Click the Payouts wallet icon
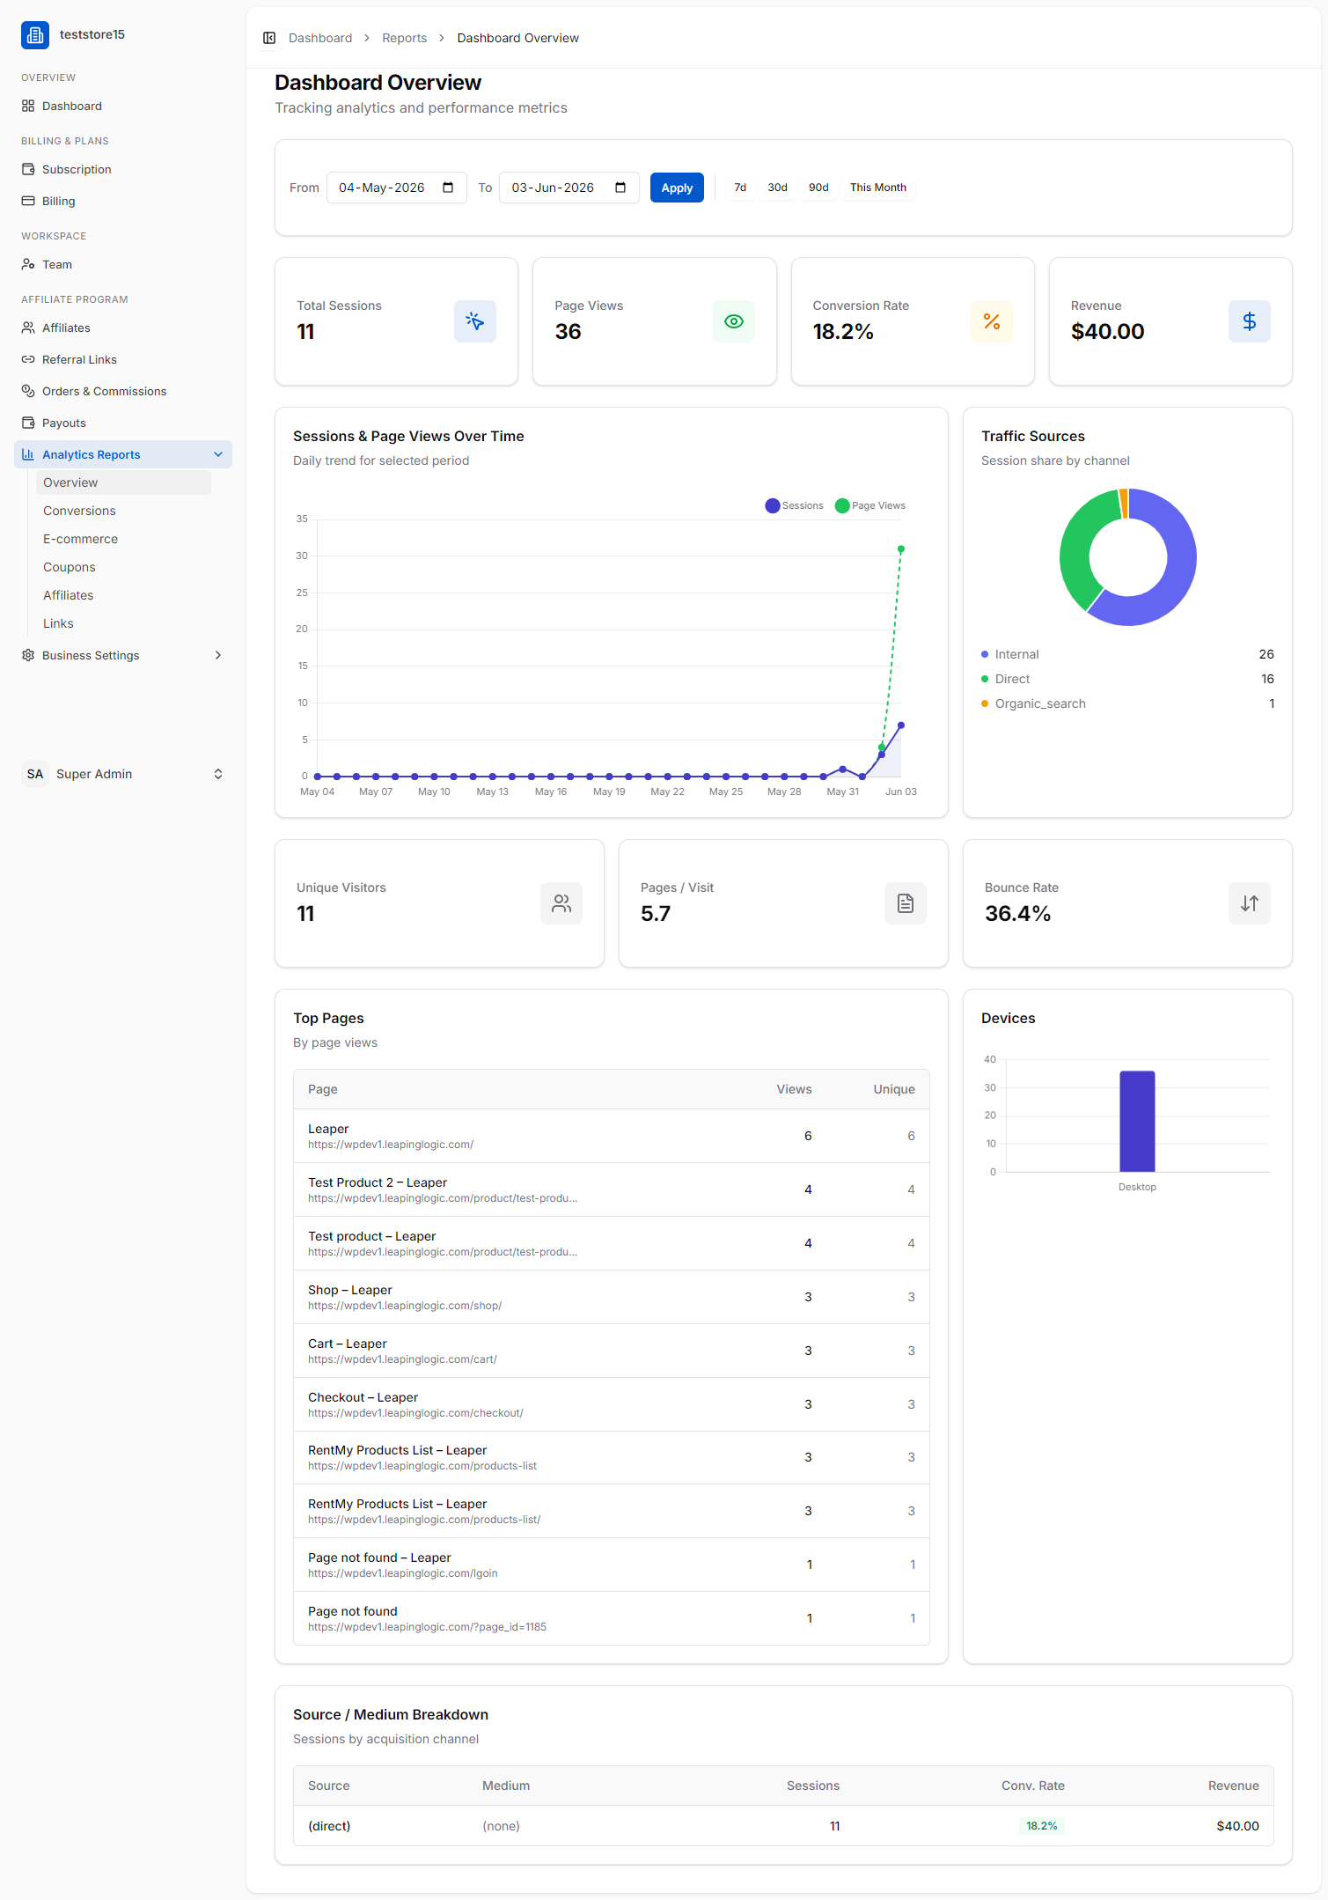 pyautogui.click(x=28, y=423)
